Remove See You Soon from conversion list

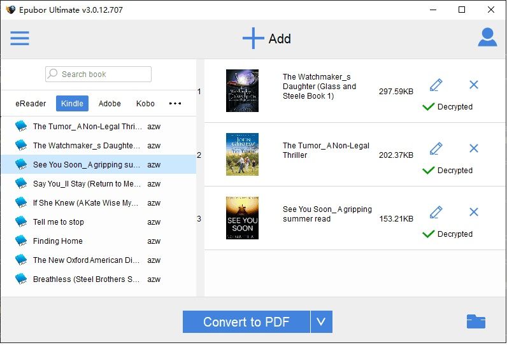(x=474, y=212)
